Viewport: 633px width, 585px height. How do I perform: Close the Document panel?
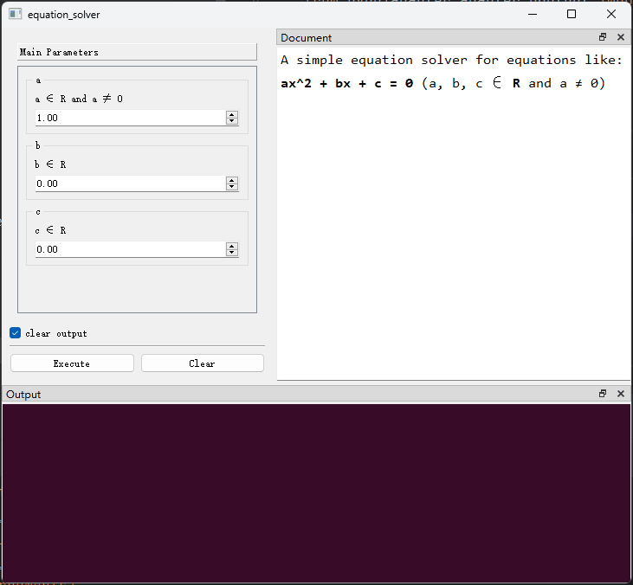pyautogui.click(x=620, y=37)
